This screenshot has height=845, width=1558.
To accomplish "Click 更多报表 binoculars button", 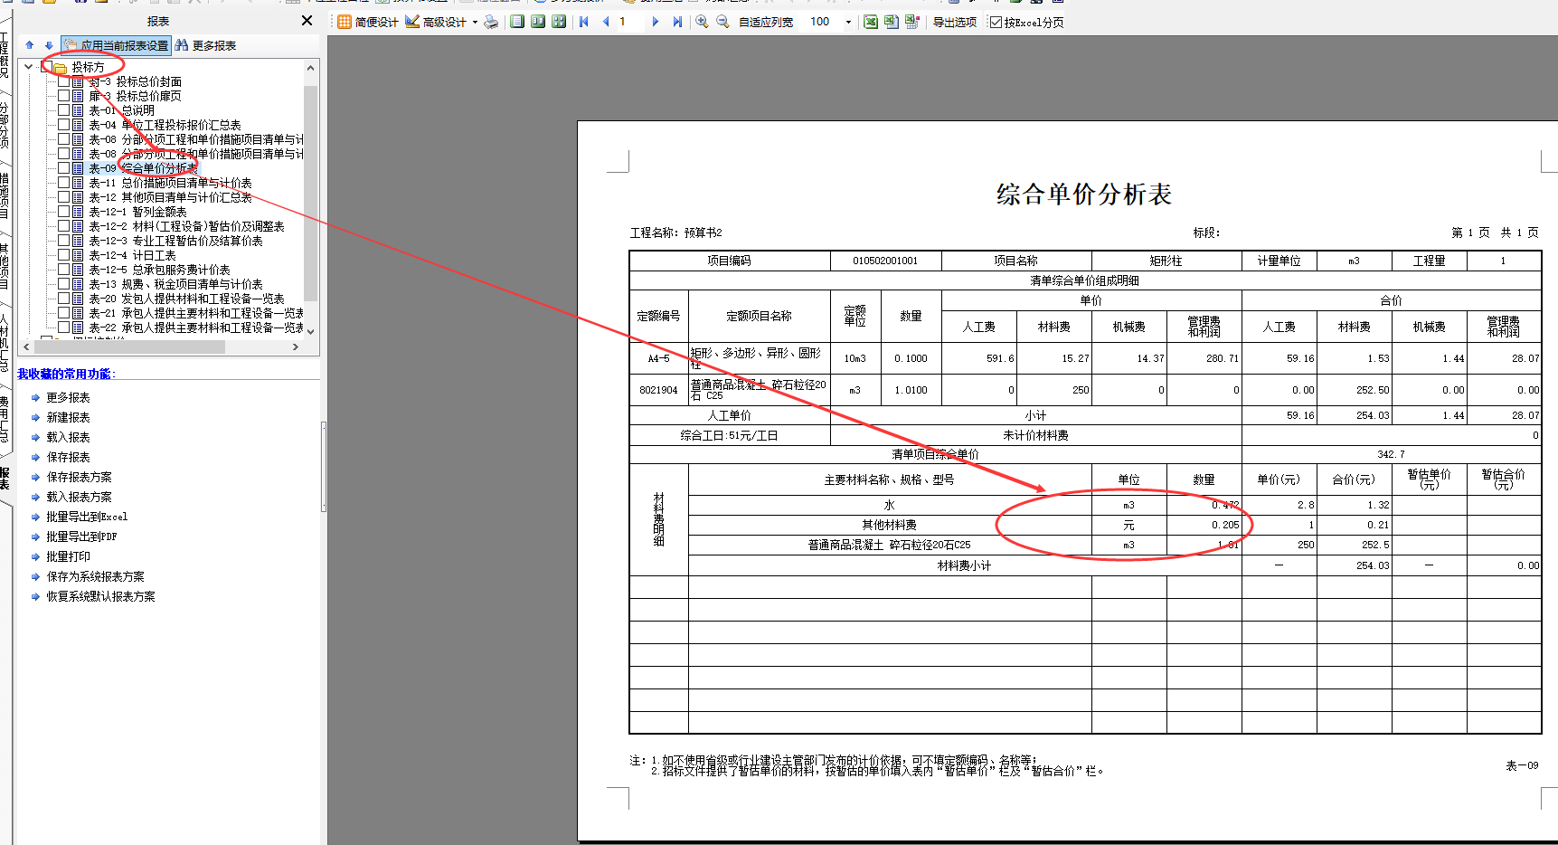I will click(206, 45).
